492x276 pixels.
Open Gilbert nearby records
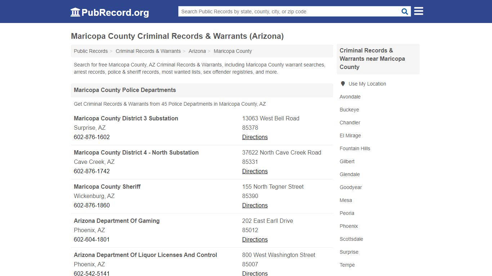[x=347, y=161]
